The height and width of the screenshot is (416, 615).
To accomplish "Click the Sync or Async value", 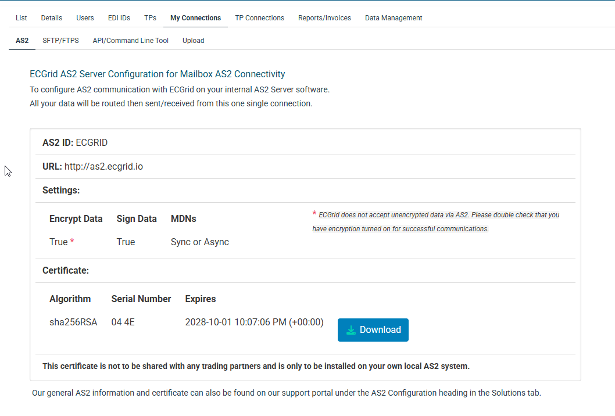I will click(x=199, y=242).
